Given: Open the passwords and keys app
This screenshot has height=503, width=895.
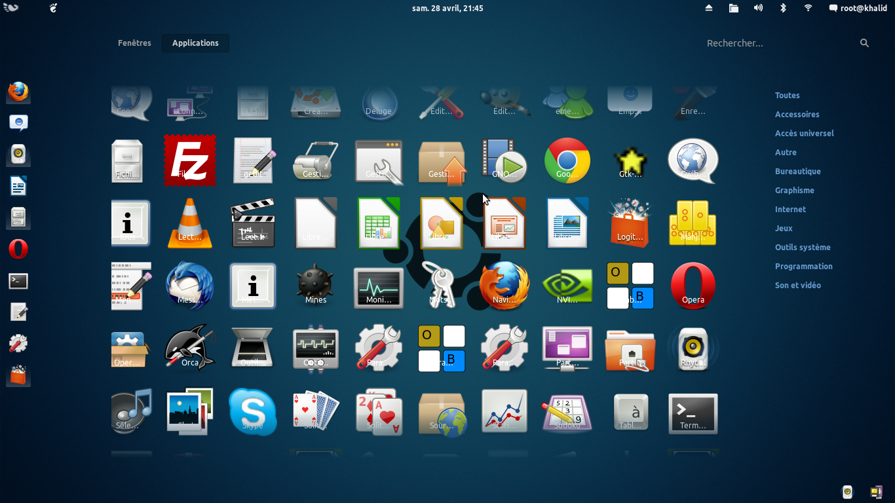Looking at the screenshot, I should 439,285.
